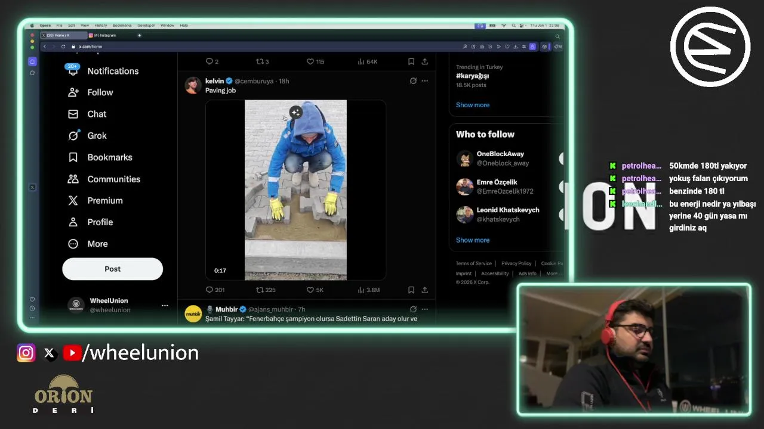Click Opera sidebar X shortcut icon
The width and height of the screenshot is (764, 429).
[32, 187]
